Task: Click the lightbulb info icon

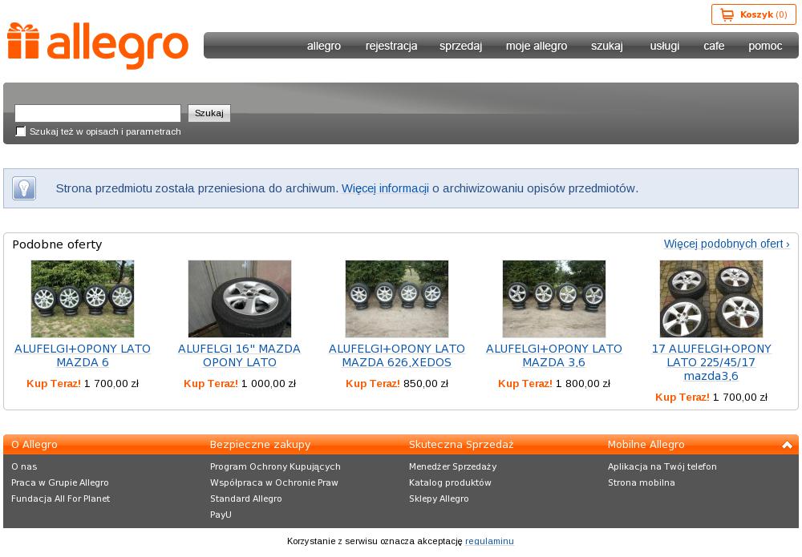Action: tap(24, 188)
